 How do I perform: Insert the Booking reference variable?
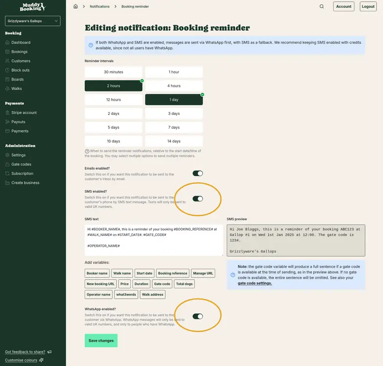pos(172,273)
